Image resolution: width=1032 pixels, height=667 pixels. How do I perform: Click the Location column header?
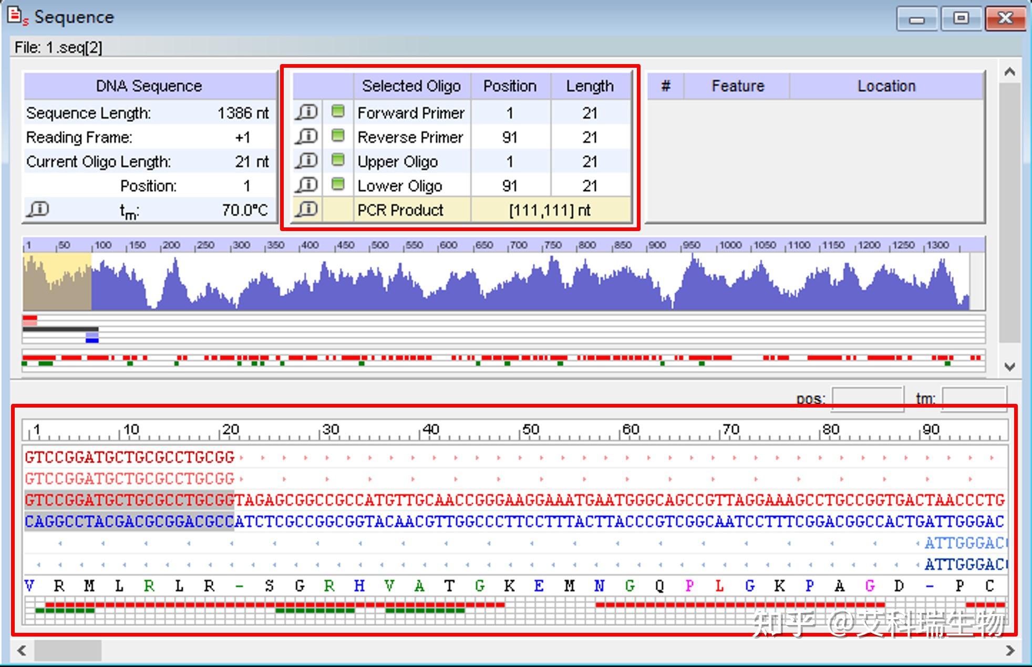tap(886, 86)
